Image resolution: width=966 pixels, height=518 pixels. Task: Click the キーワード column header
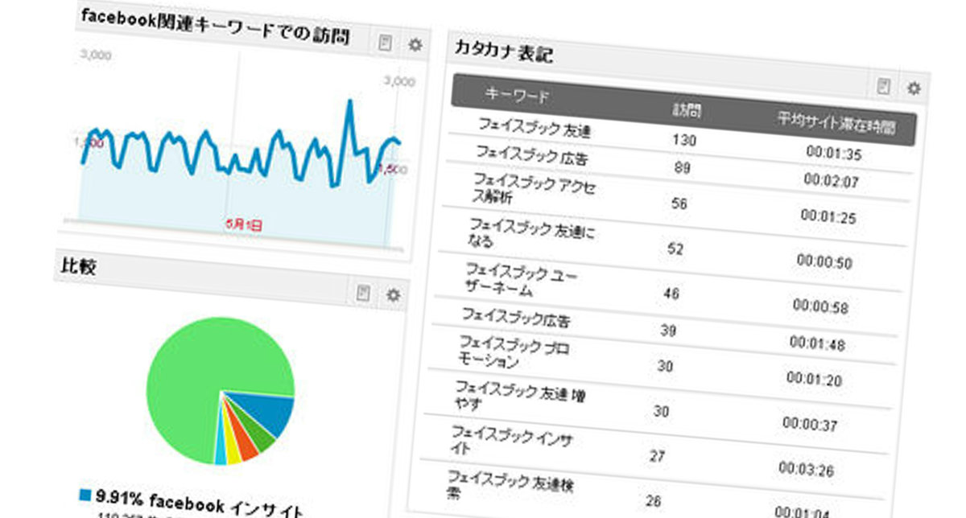pyautogui.click(x=517, y=96)
